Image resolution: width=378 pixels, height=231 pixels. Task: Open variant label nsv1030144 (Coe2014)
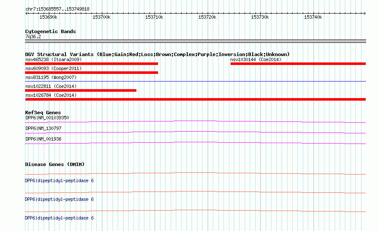coord(256,59)
